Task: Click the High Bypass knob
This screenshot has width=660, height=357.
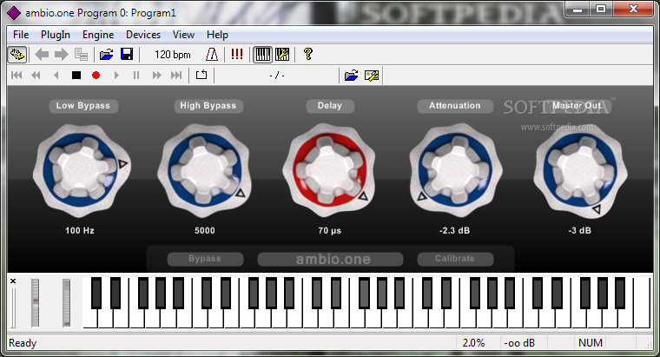Action: pyautogui.click(x=205, y=170)
